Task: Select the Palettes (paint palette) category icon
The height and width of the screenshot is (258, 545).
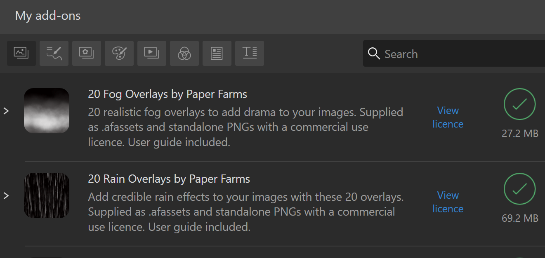Action: [119, 53]
